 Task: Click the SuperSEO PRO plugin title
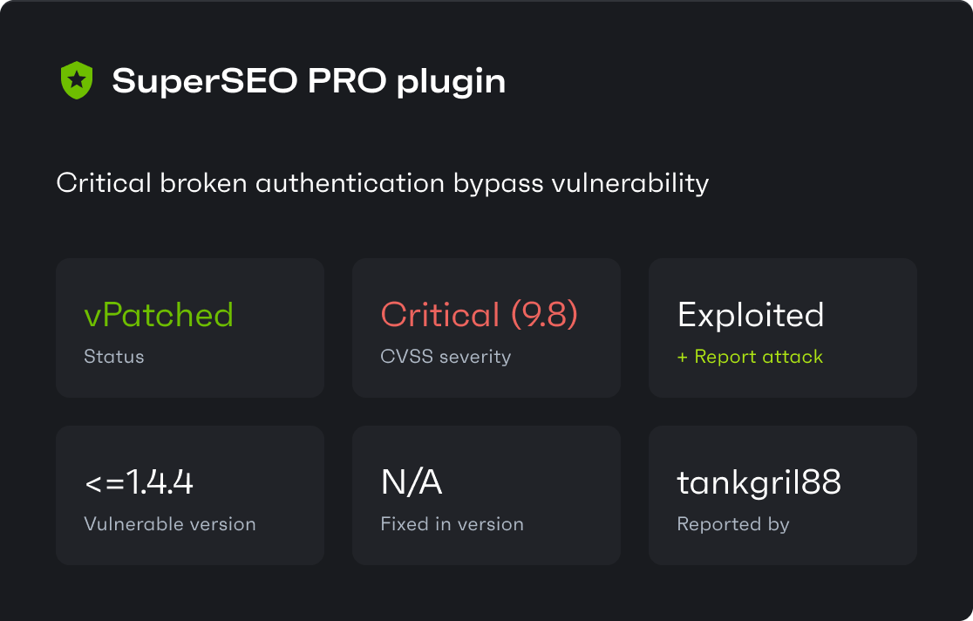point(309,81)
